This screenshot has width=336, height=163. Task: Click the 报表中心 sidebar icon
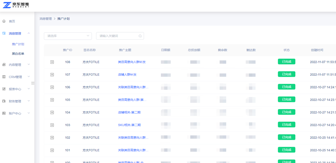4,89
